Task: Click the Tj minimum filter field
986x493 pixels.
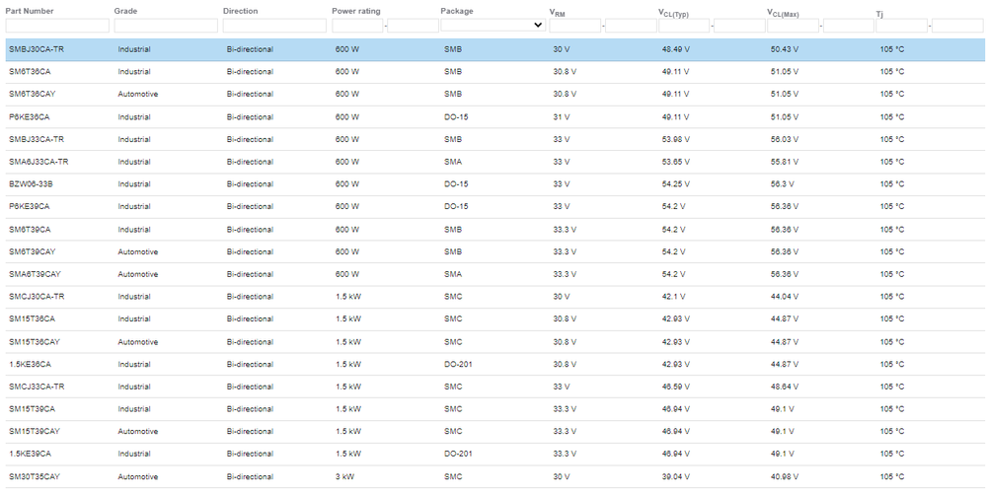Action: tap(902, 26)
